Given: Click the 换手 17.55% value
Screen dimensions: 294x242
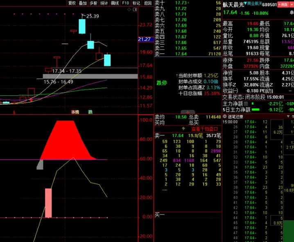Looking at the screenshot, I should pyautogui.click(x=251, y=79).
